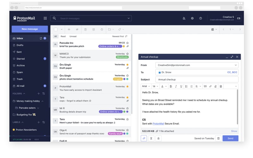
Task: Open the help question mark icon
Action: pos(201,18)
